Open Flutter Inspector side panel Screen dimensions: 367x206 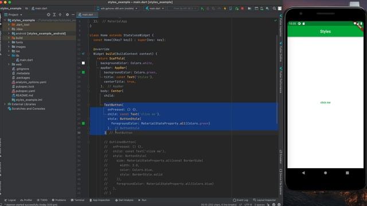(280, 25)
